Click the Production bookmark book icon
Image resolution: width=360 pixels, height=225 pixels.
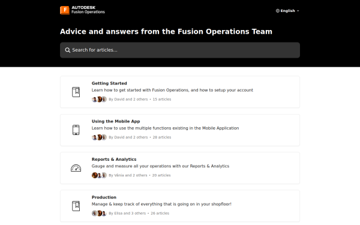tap(76, 206)
